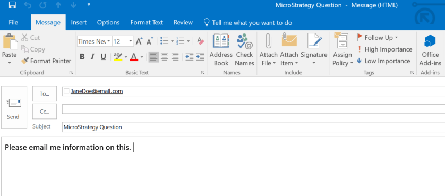The height and width of the screenshot is (196, 445).
Task: Open the Attach File menu
Action: coord(268,50)
